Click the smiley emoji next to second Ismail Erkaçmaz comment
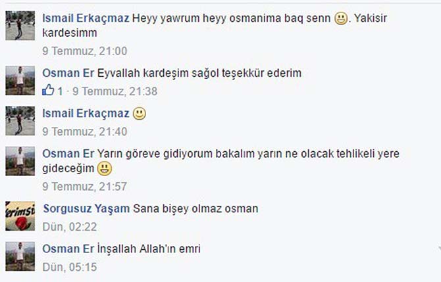 pyautogui.click(x=140, y=114)
